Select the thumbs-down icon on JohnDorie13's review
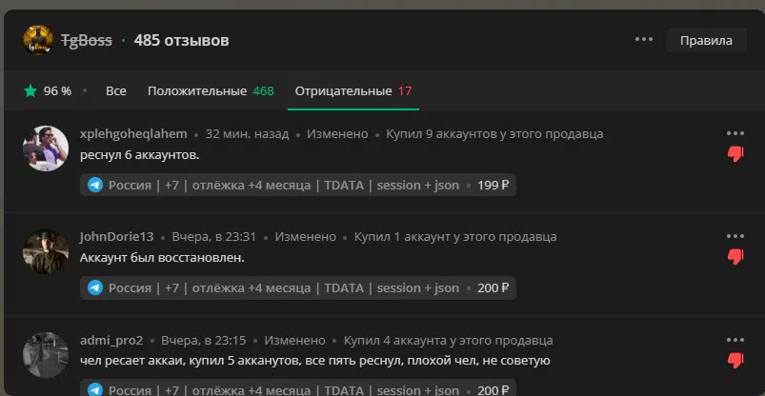 [735, 257]
